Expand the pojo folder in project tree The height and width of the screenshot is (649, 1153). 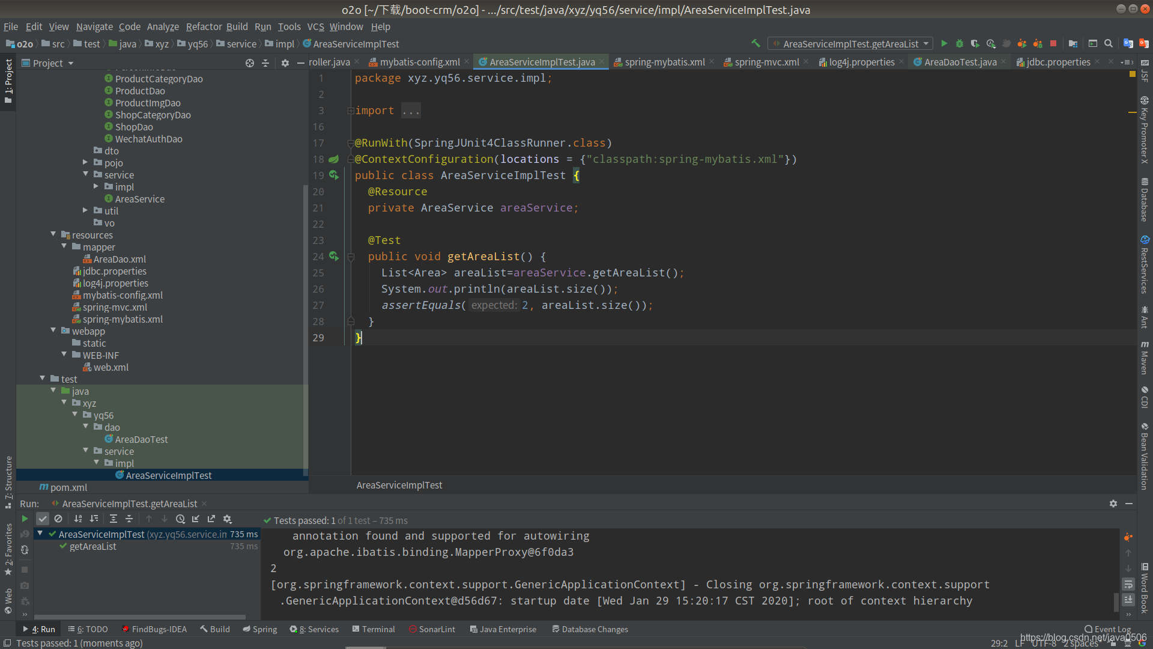pos(85,162)
